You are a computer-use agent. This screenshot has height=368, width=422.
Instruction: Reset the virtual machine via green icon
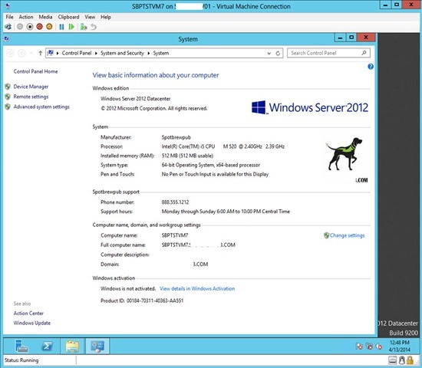(71, 27)
